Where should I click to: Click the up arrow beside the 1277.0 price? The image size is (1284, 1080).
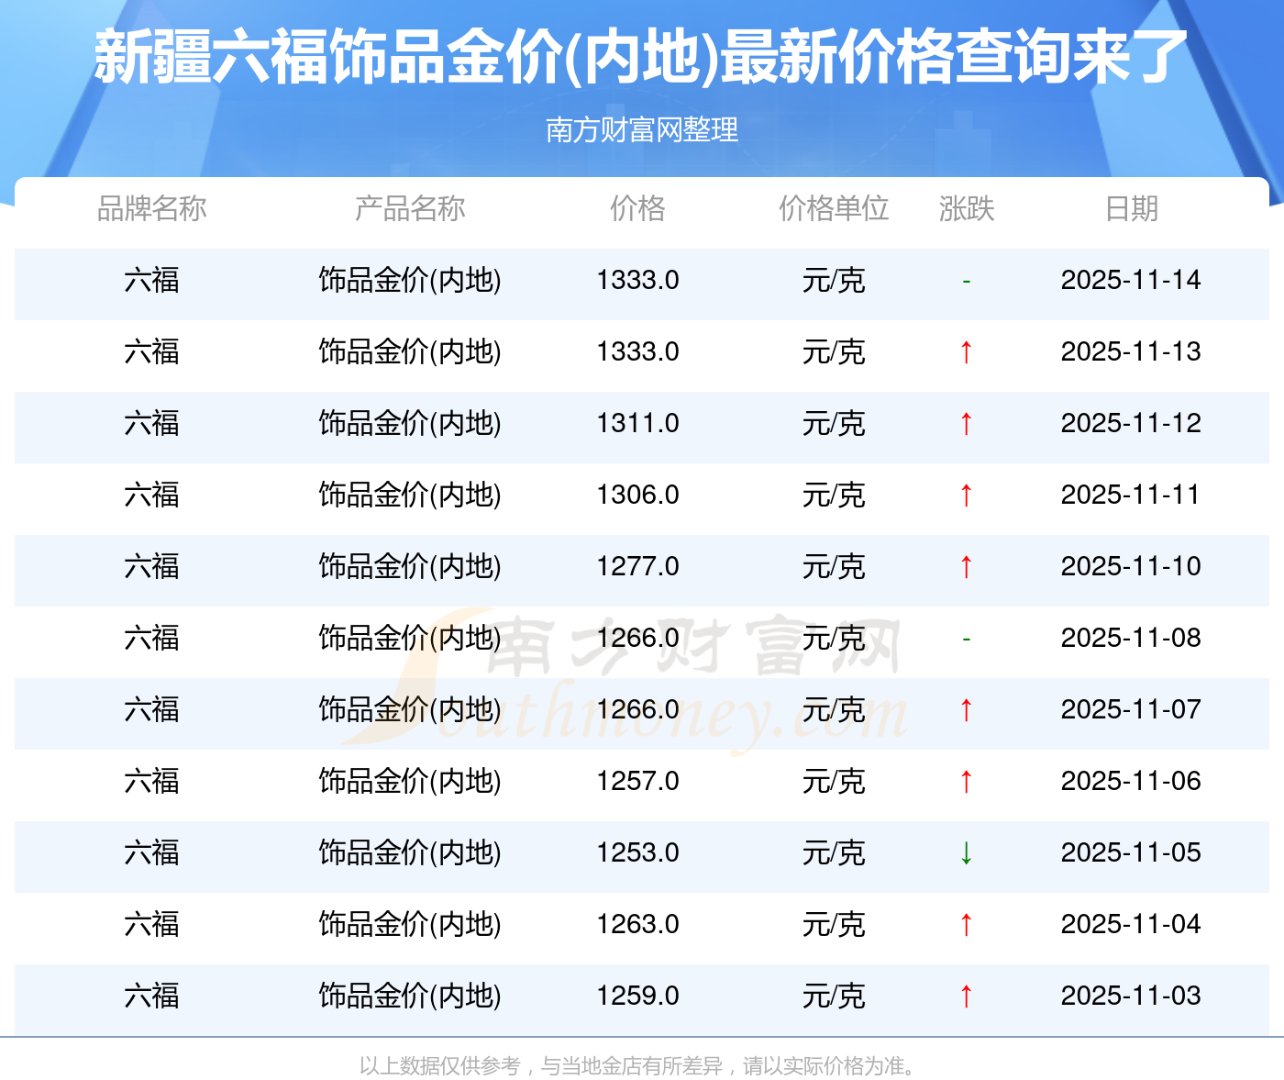[x=966, y=566]
